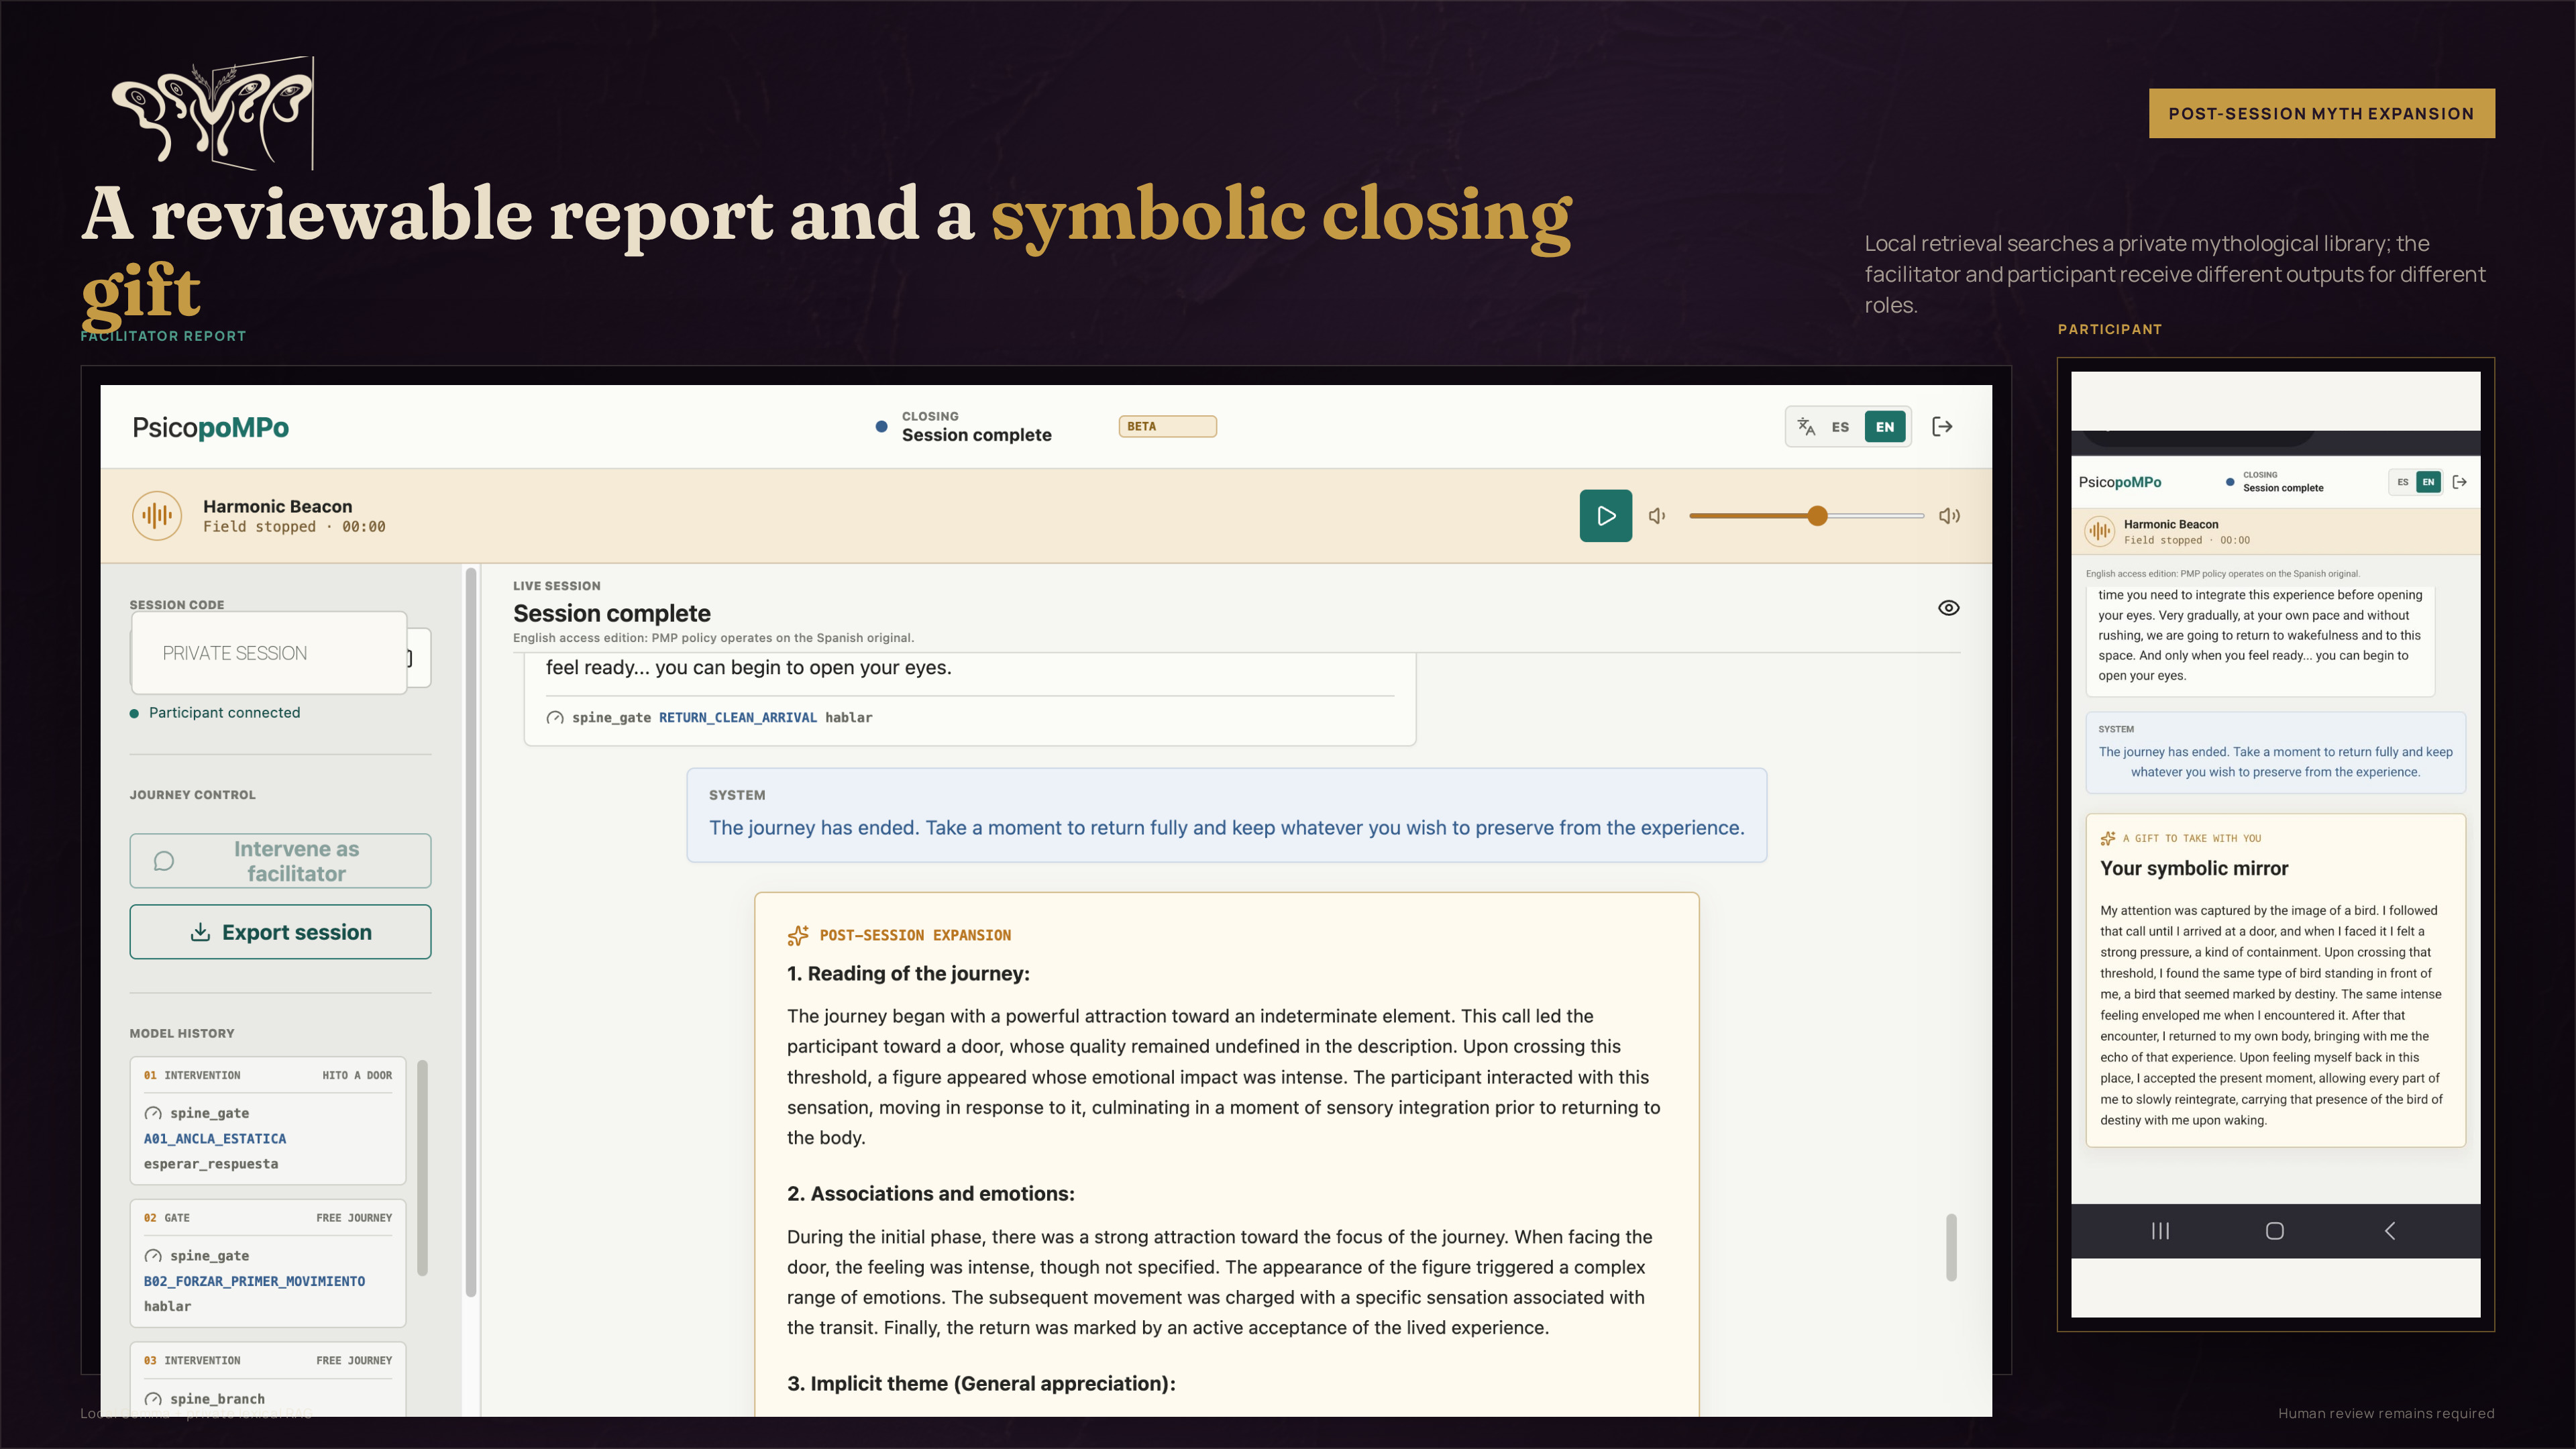
Task: Play the Harmonic Beacon field
Action: pos(1605,516)
